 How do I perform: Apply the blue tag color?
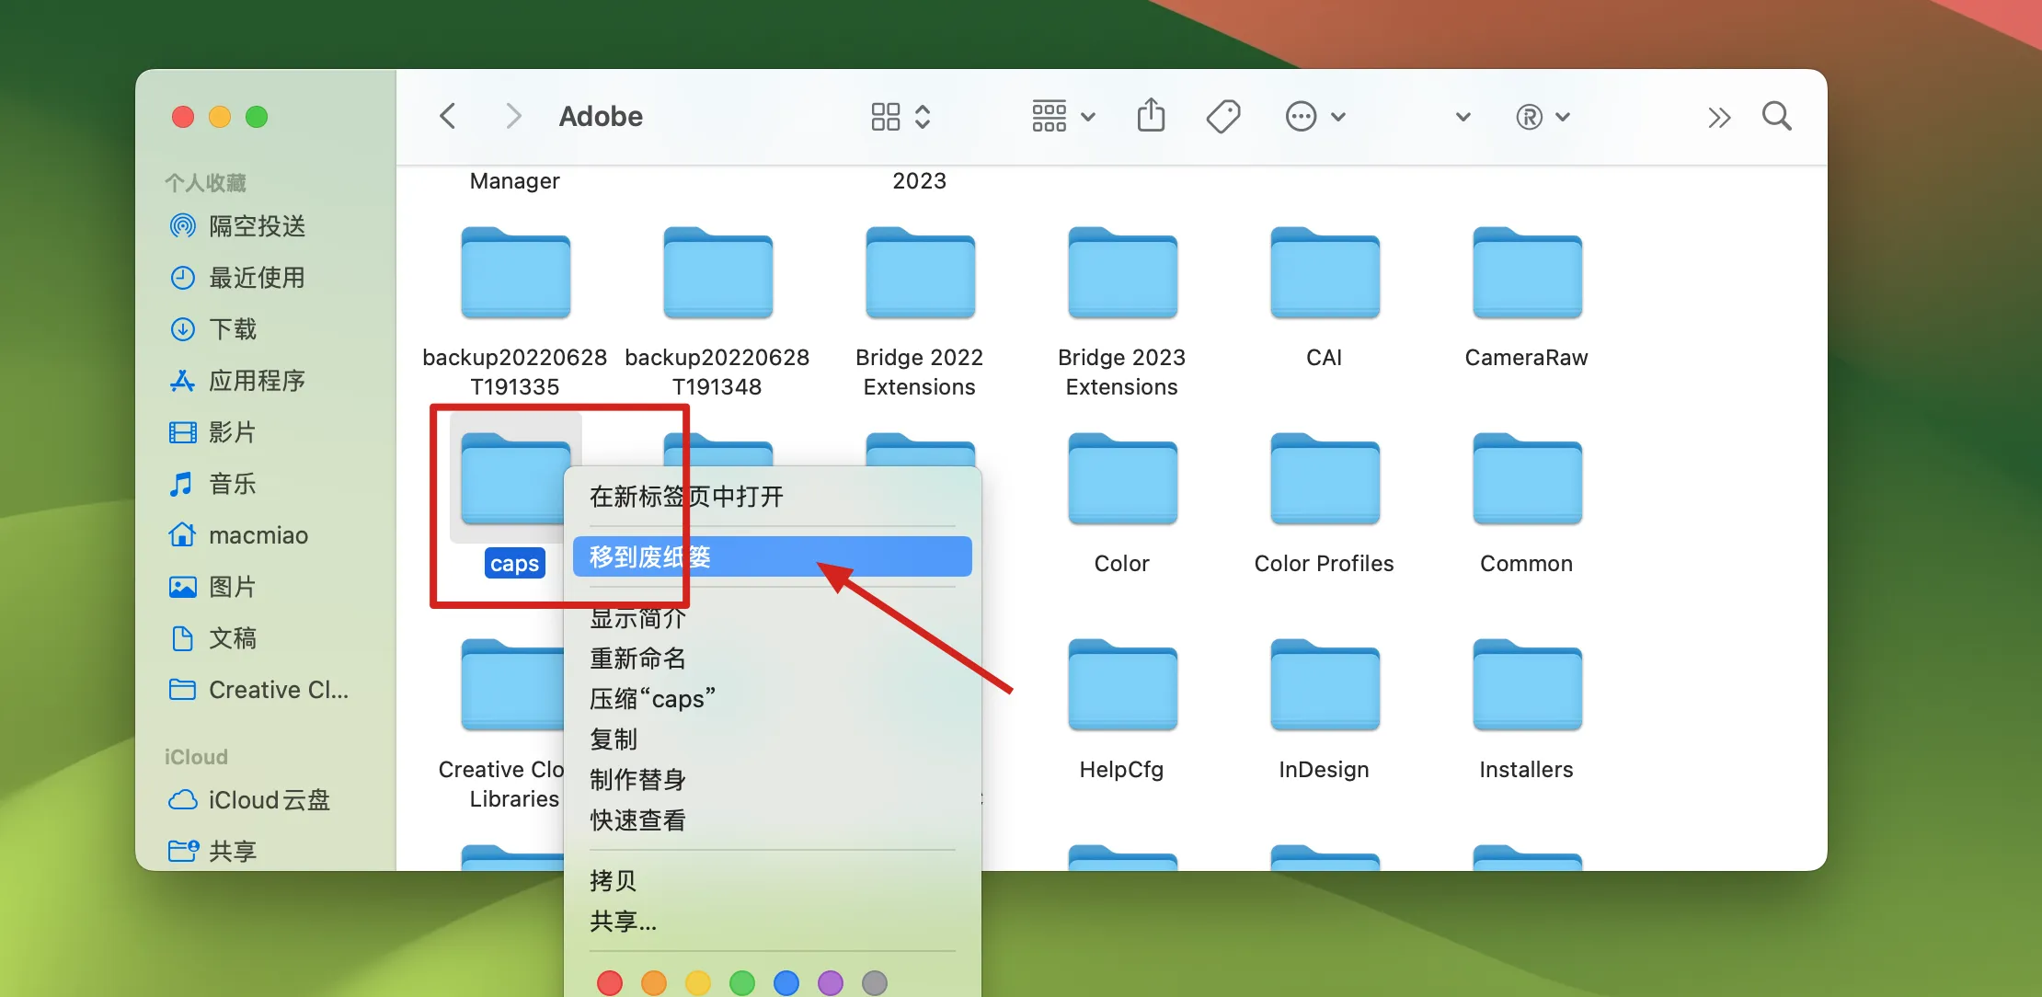[786, 983]
